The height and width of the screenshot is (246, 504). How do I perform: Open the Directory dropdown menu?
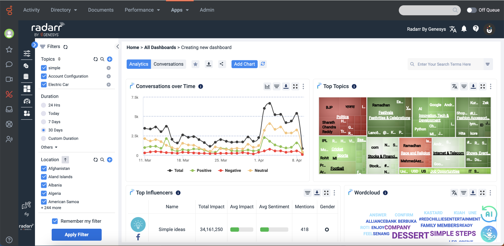64,10
